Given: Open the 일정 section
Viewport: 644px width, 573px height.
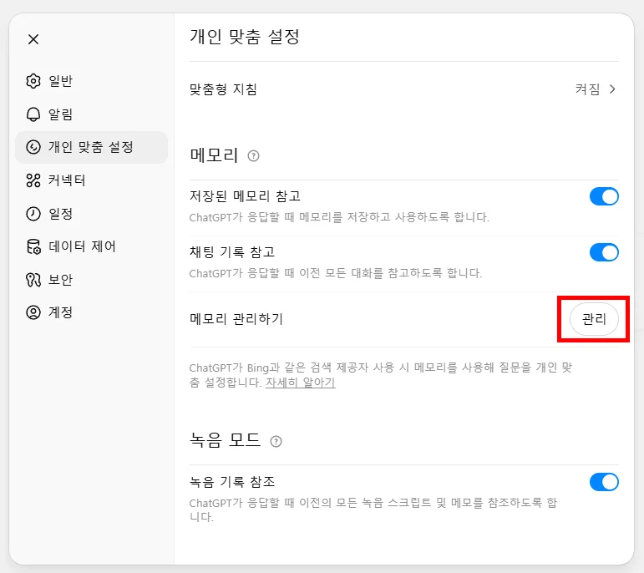Looking at the screenshot, I should click(x=91, y=214).
